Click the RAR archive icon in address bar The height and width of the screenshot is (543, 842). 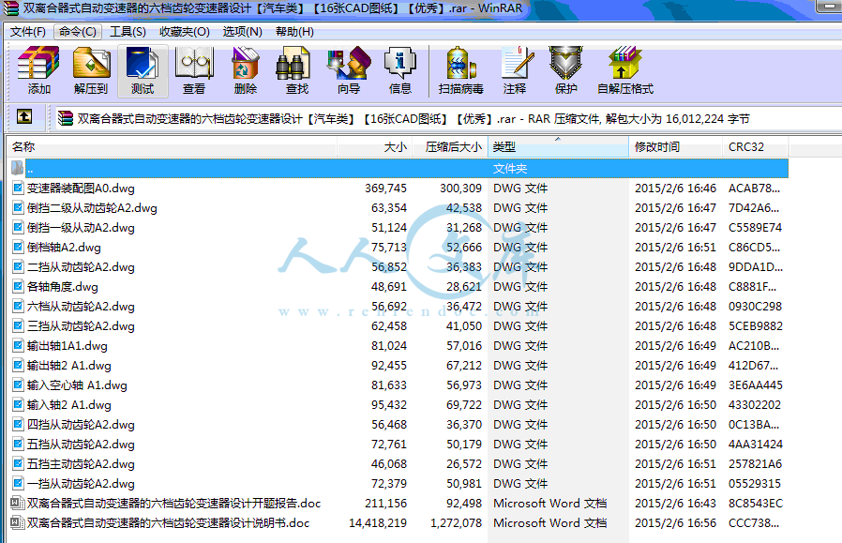click(66, 118)
